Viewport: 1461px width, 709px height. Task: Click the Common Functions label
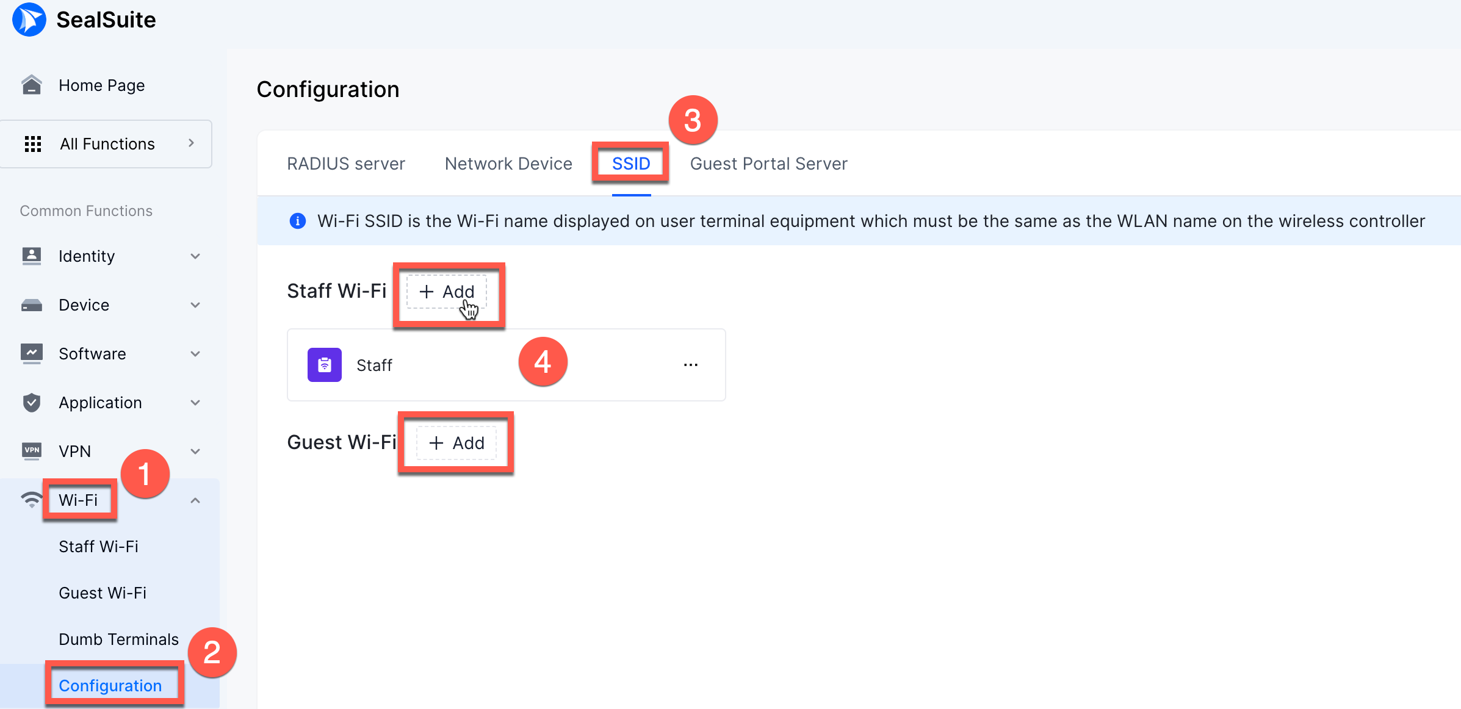pos(86,211)
